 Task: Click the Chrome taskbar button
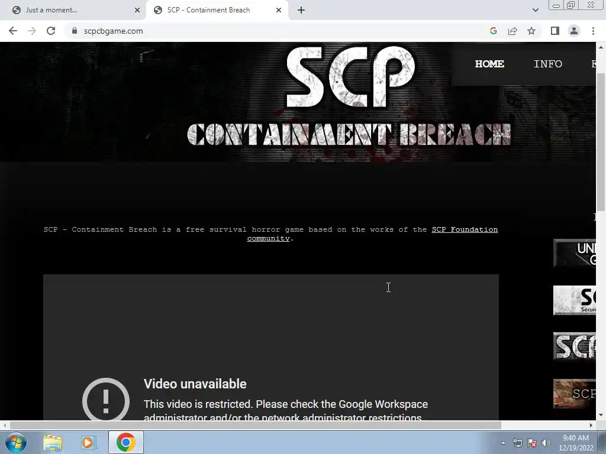(125, 442)
